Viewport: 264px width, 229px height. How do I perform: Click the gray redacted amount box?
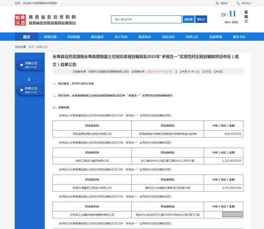232,214
